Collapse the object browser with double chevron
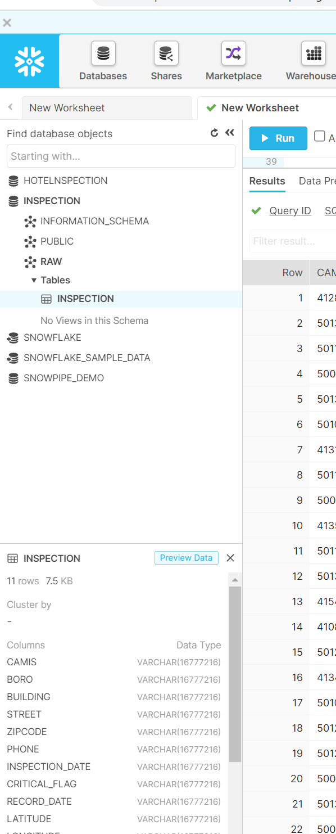 [229, 133]
